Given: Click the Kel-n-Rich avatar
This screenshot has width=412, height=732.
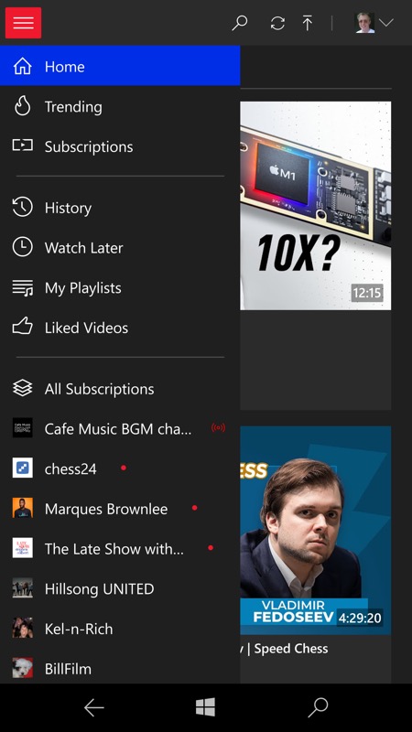Looking at the screenshot, I should click(22, 628).
